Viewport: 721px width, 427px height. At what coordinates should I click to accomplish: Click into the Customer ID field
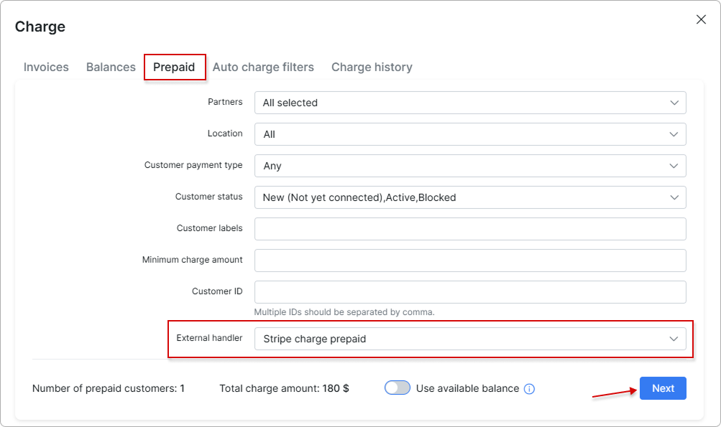tap(470, 292)
